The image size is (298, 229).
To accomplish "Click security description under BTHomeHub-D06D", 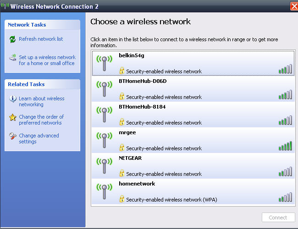I will click(x=164, y=97).
